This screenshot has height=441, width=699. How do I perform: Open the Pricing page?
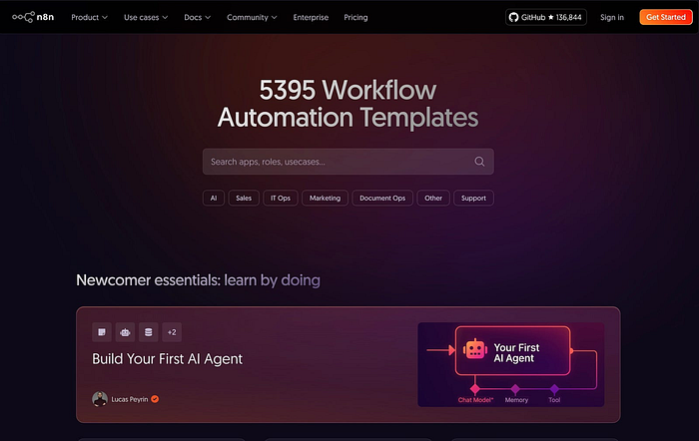[x=355, y=17]
